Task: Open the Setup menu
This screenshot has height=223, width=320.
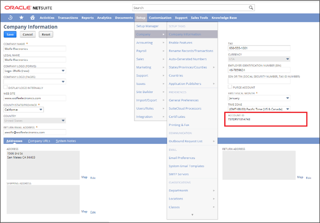Action: (x=140, y=18)
